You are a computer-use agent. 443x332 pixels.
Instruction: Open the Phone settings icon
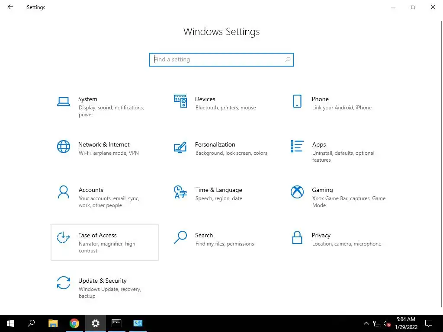[297, 101]
